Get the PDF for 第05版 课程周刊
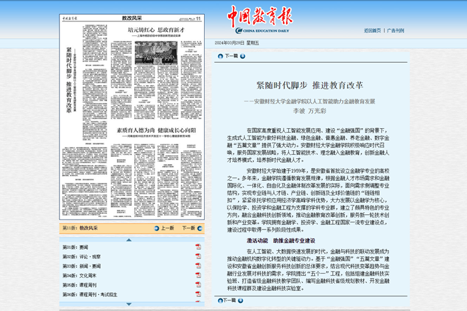 click(198, 284)
